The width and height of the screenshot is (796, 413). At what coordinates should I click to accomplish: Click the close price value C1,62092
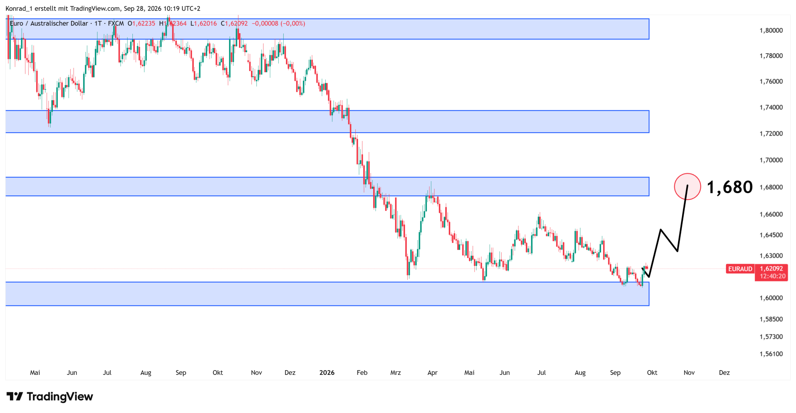(234, 24)
